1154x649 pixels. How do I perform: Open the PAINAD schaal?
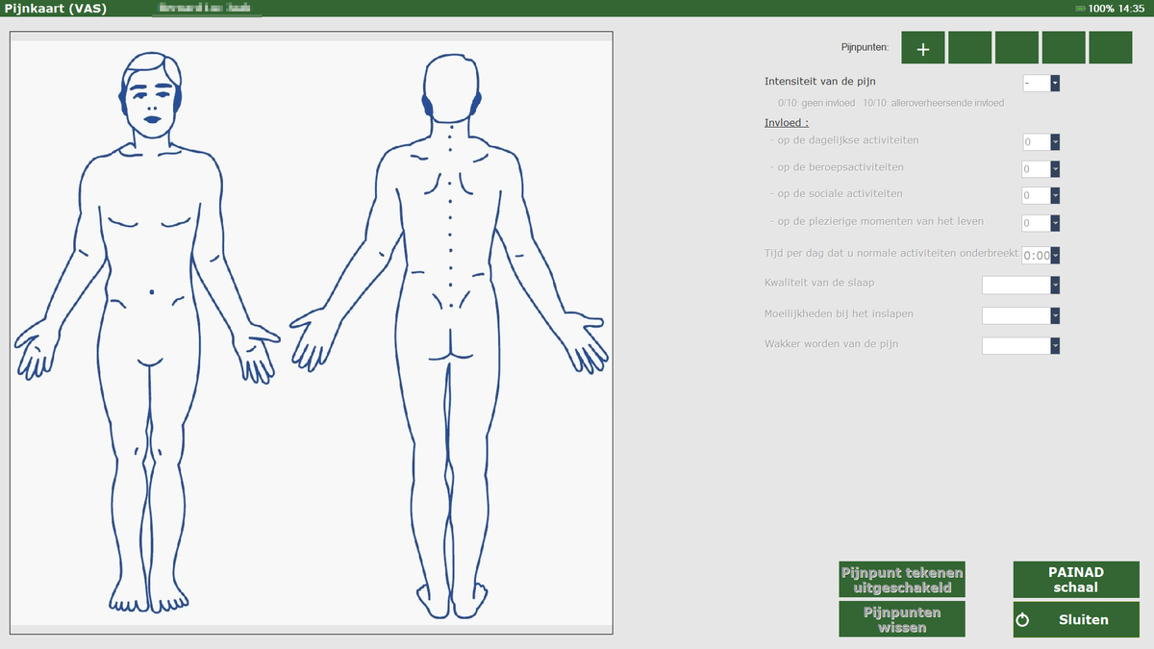1076,580
